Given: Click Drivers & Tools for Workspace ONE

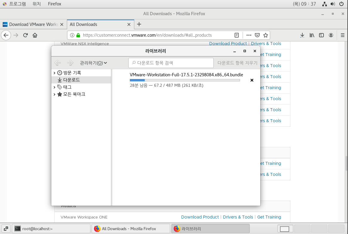Looking at the screenshot, I should tap(238, 217).
